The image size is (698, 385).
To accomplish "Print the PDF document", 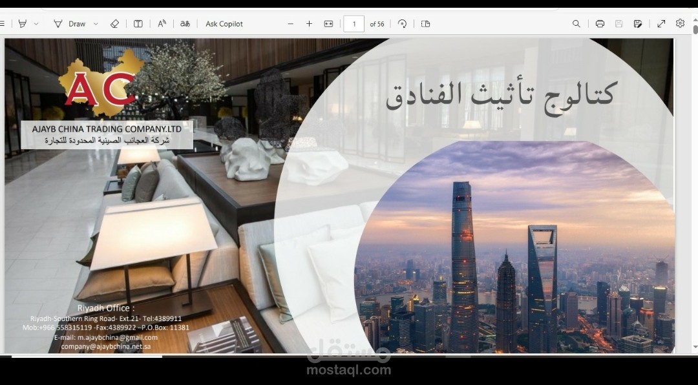I will [x=600, y=24].
